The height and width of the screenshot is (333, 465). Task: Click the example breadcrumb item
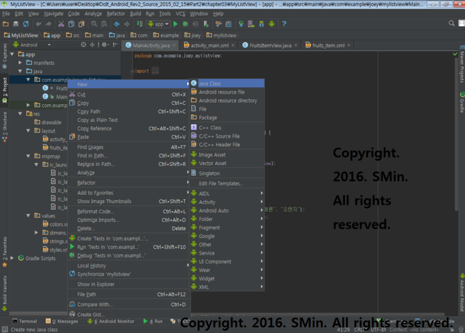click(x=166, y=35)
